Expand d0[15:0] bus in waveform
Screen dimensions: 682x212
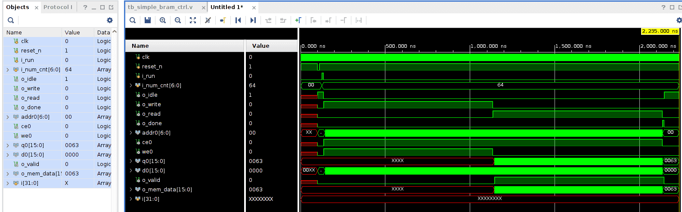pos(131,171)
